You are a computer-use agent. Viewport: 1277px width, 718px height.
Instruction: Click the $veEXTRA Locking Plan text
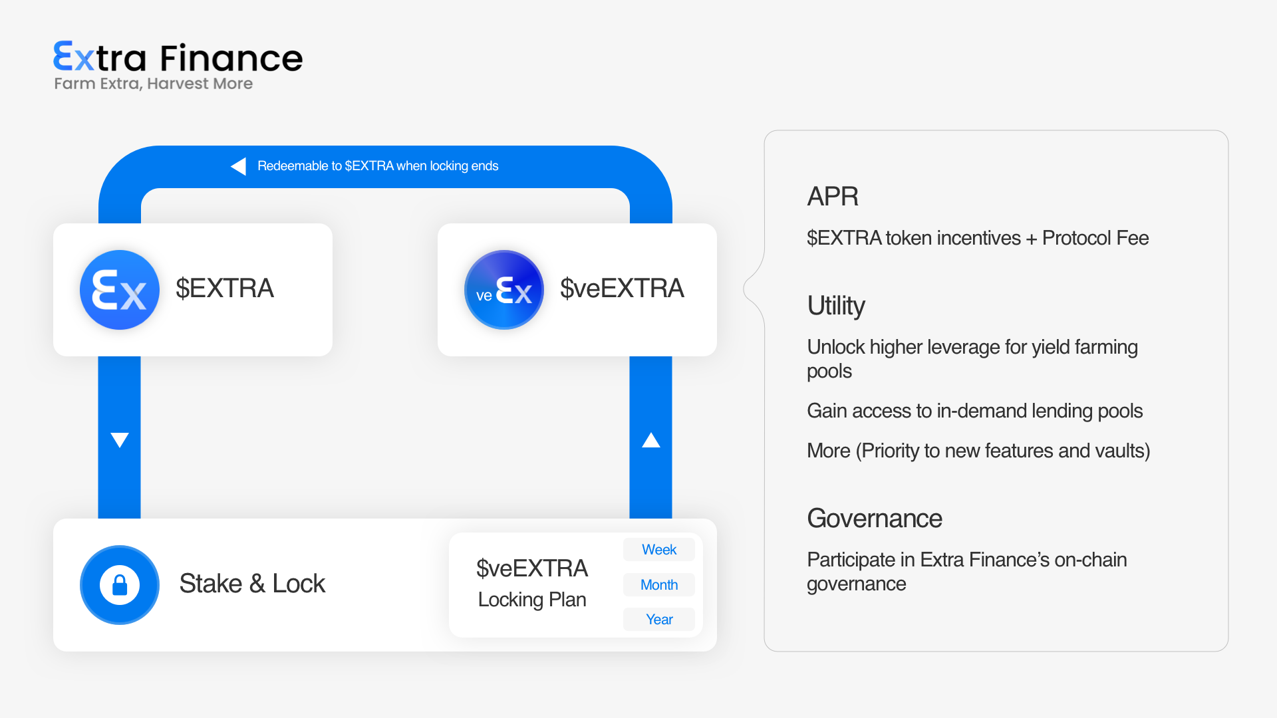point(532,584)
